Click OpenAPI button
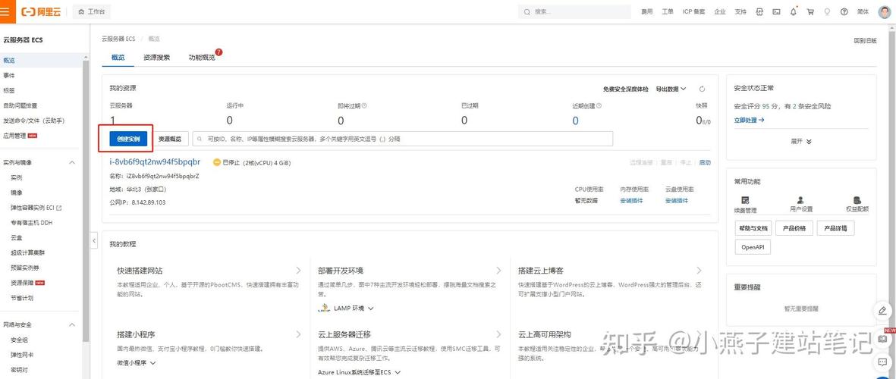This screenshot has height=379, width=896. [x=753, y=248]
